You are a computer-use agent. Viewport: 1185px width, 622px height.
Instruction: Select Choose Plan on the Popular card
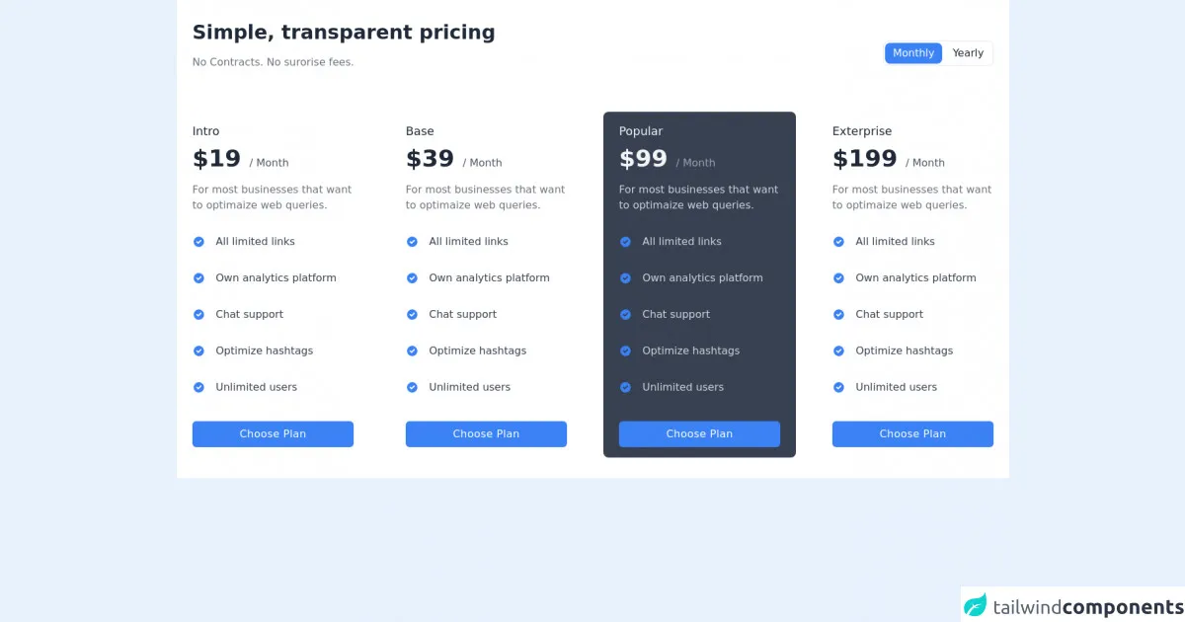699,434
